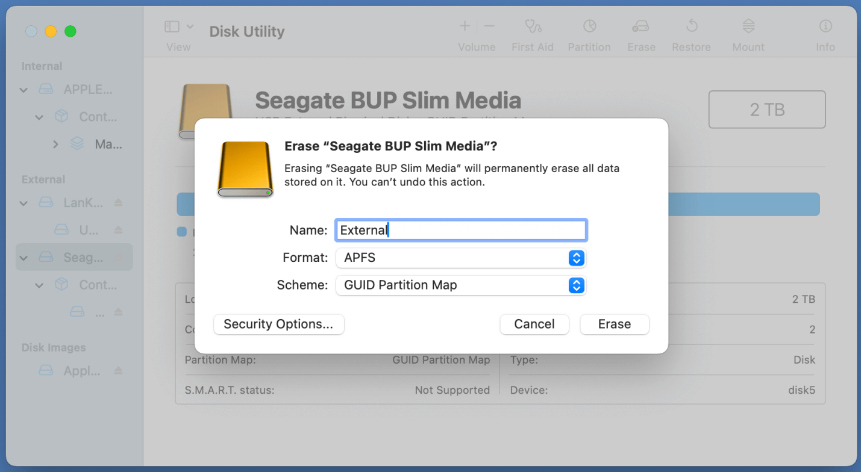The height and width of the screenshot is (472, 861).
Task: Click the minus icon to remove a volume
Action: (489, 26)
